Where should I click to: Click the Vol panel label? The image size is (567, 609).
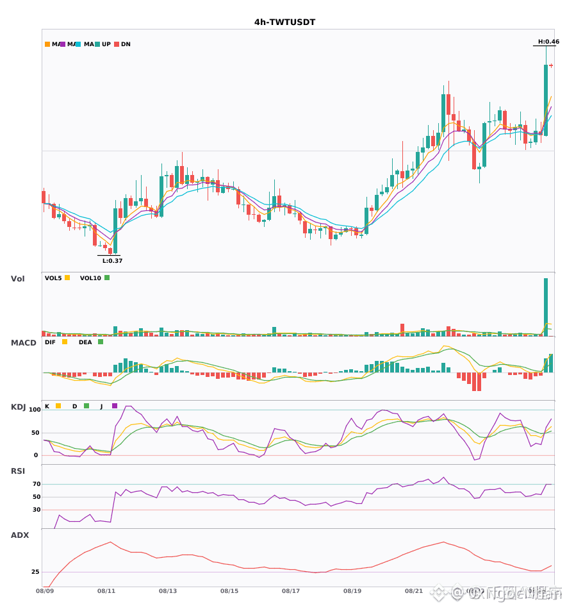click(x=18, y=279)
